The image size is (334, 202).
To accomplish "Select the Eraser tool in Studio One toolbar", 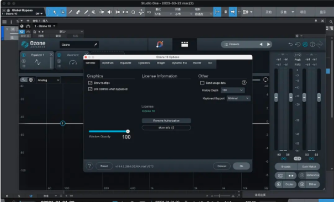I will 78,12.
